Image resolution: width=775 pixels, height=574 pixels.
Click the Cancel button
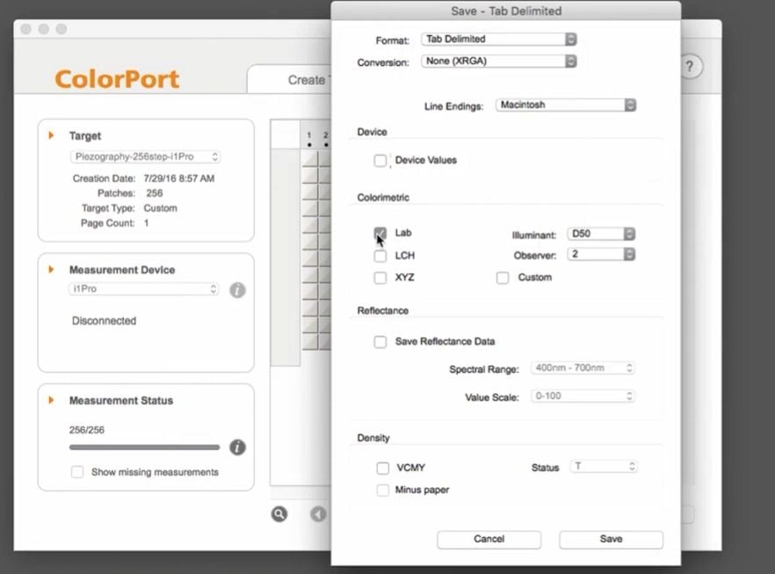[489, 539]
